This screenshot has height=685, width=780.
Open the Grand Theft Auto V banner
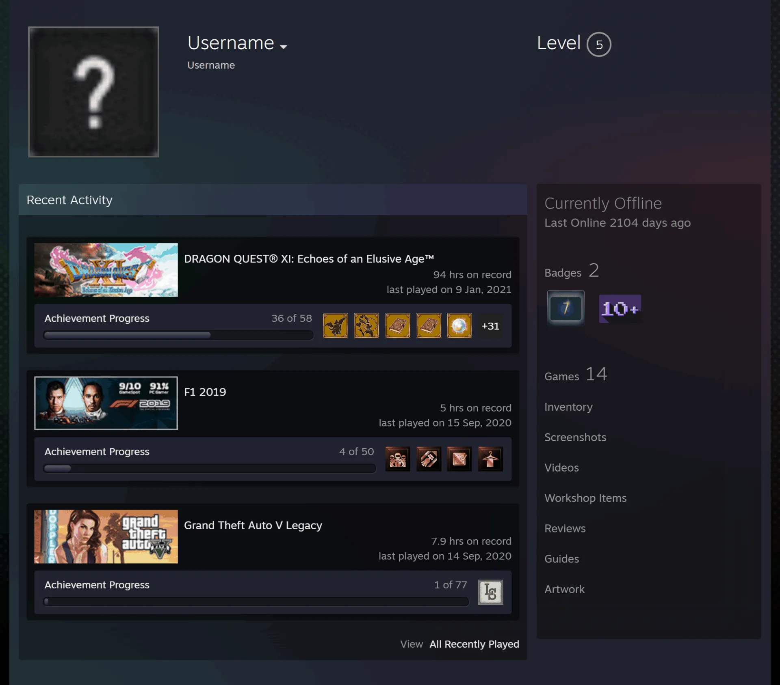coord(106,536)
